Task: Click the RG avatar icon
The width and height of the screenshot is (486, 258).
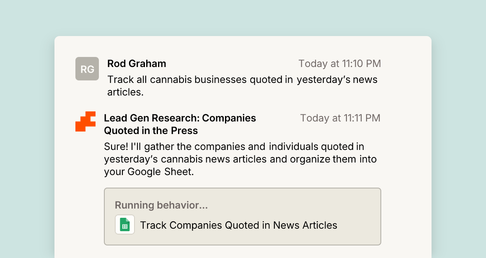Action: (x=87, y=69)
